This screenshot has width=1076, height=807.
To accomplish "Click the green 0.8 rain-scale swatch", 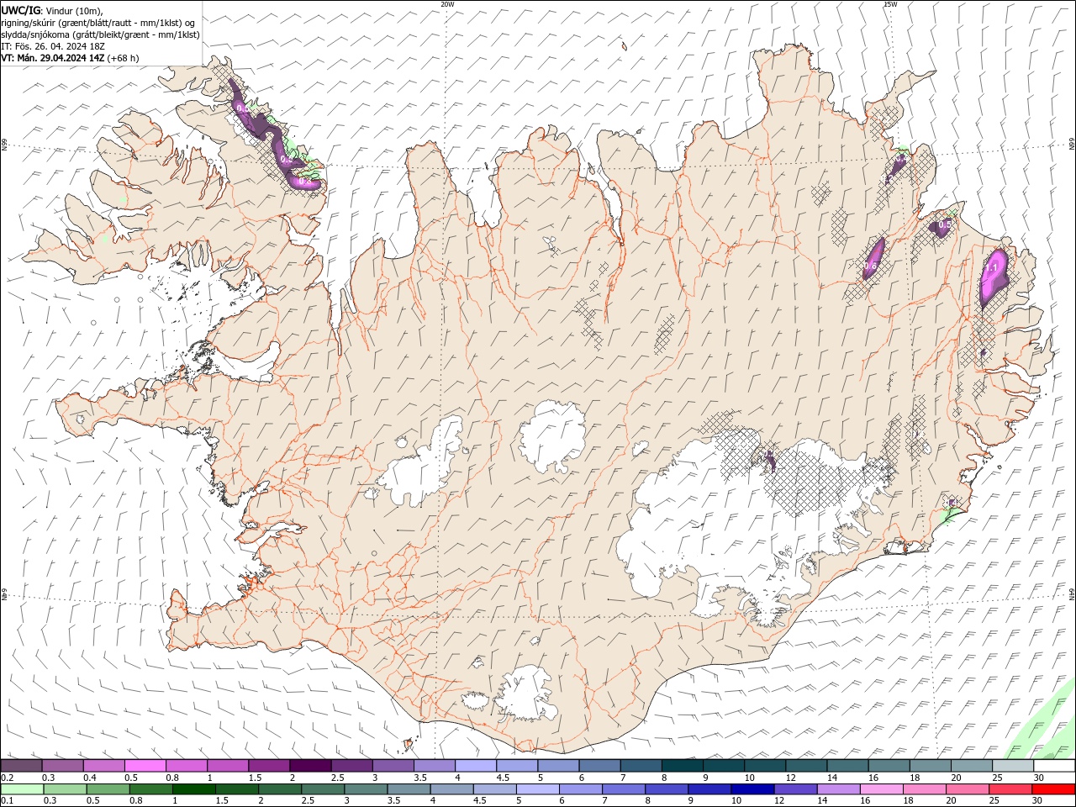I will [x=152, y=789].
